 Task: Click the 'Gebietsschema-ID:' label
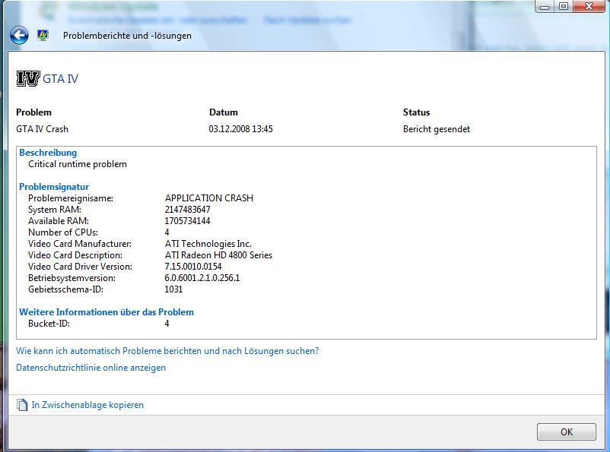pos(65,289)
